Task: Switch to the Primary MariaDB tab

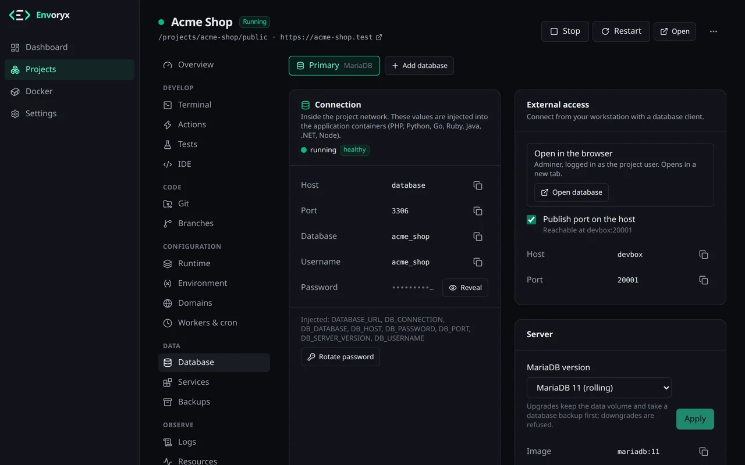Action: pyautogui.click(x=334, y=66)
